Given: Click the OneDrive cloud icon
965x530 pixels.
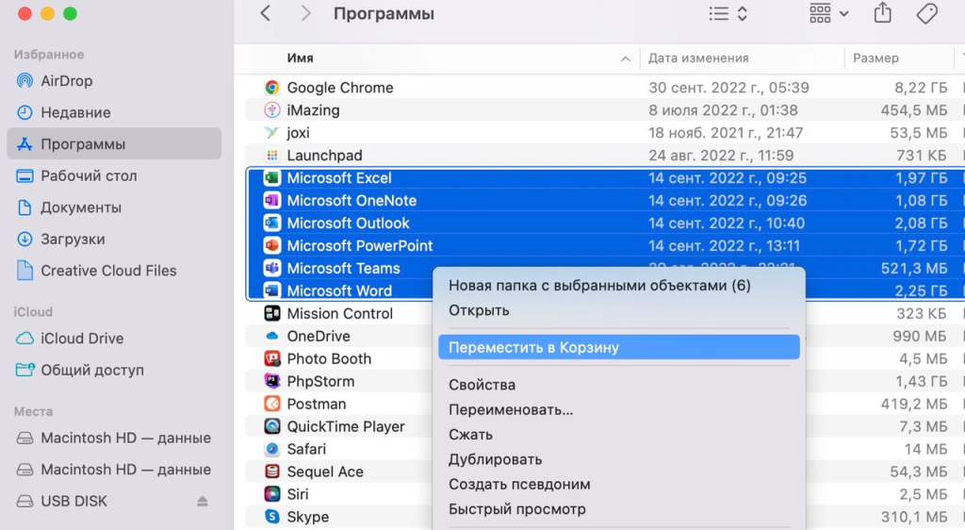Looking at the screenshot, I should (x=272, y=336).
